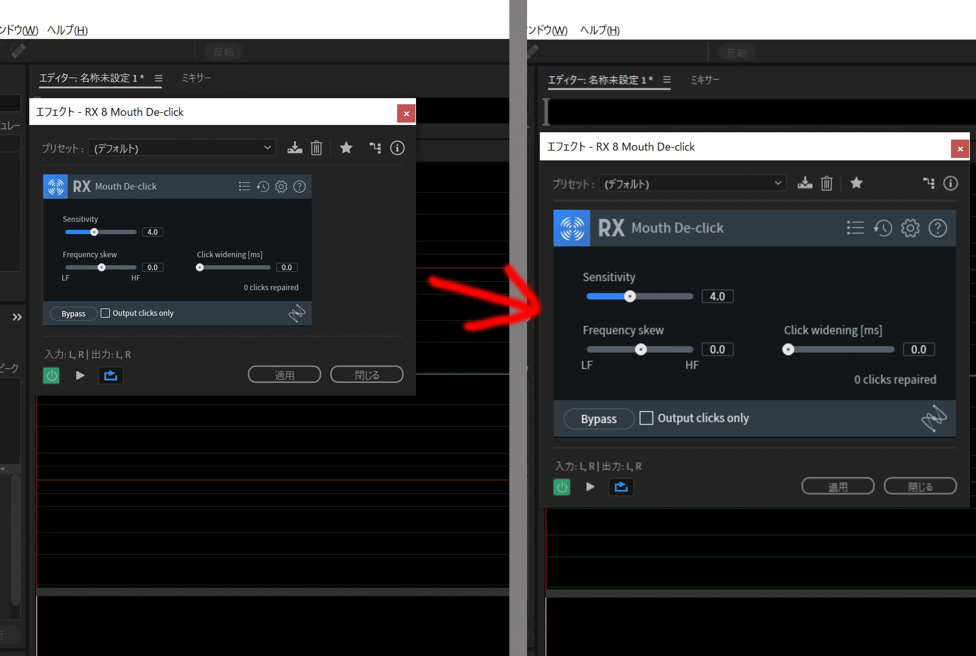
Task: Expand the double-chevron panel on left edge
Action: pos(17,317)
